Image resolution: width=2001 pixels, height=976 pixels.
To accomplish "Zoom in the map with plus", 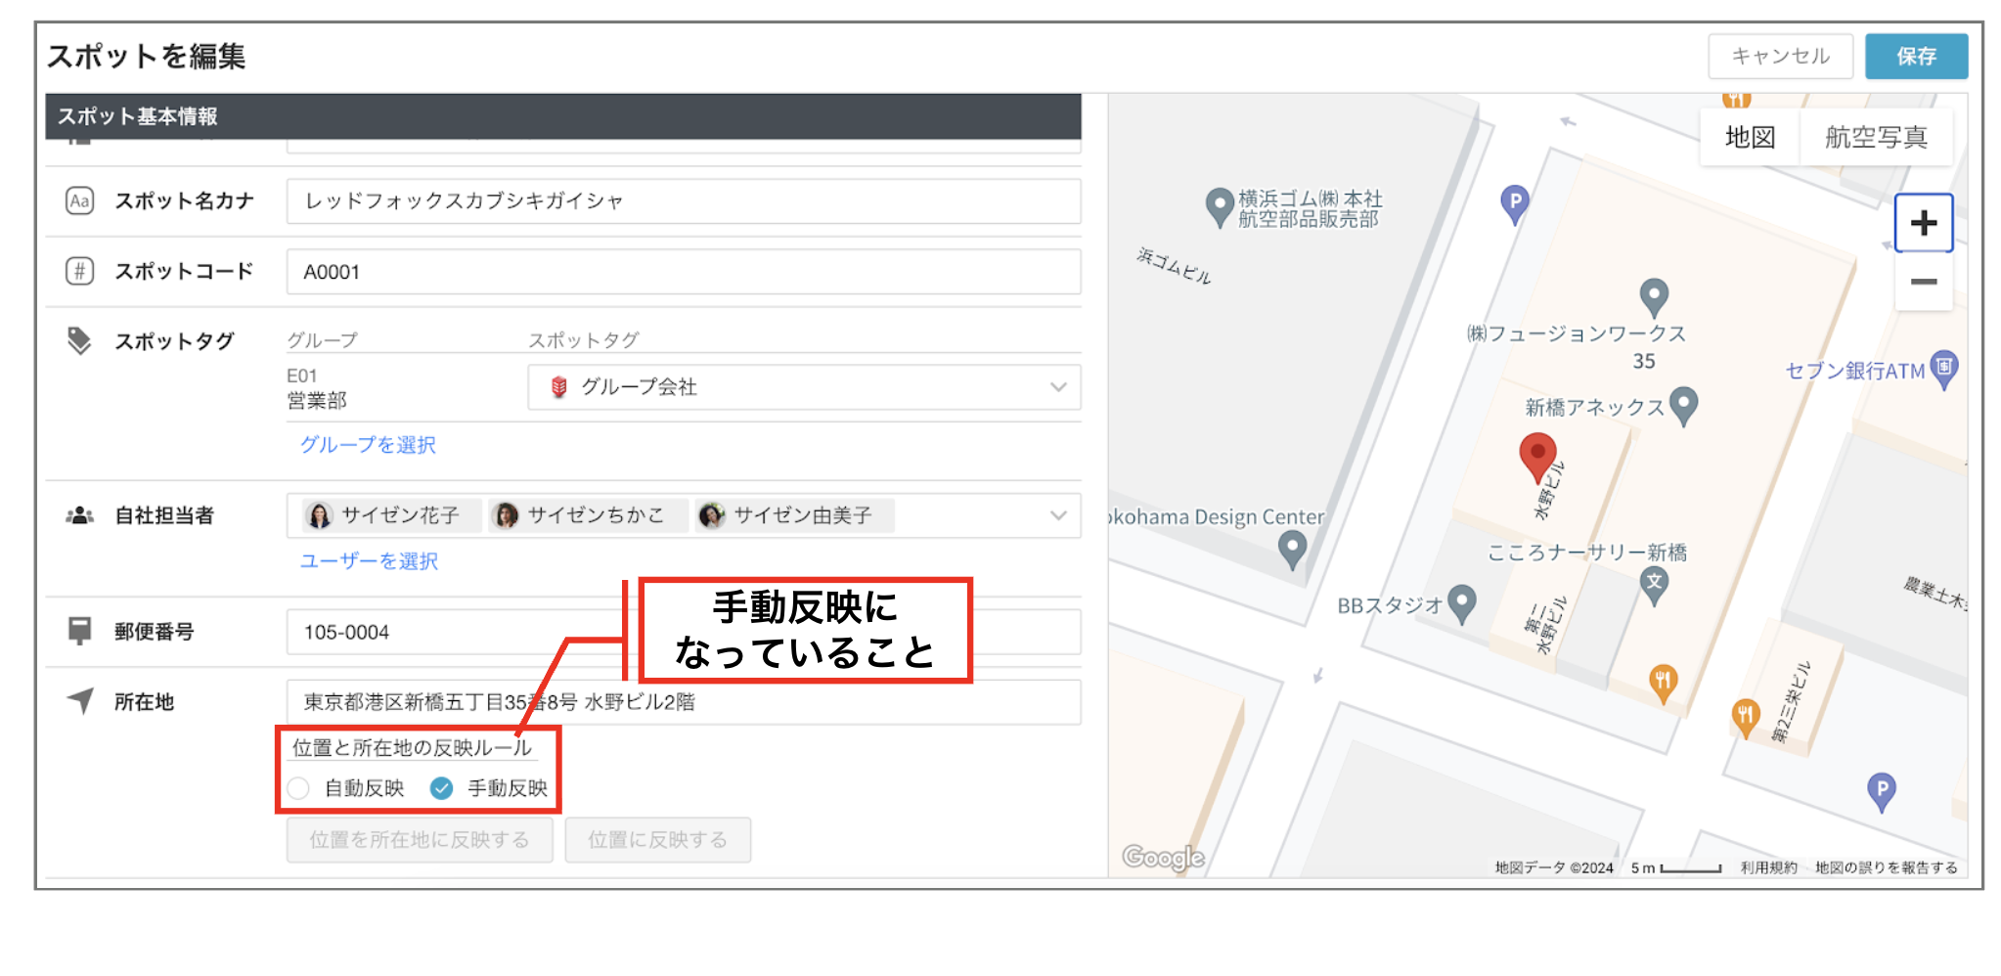I will (1923, 223).
